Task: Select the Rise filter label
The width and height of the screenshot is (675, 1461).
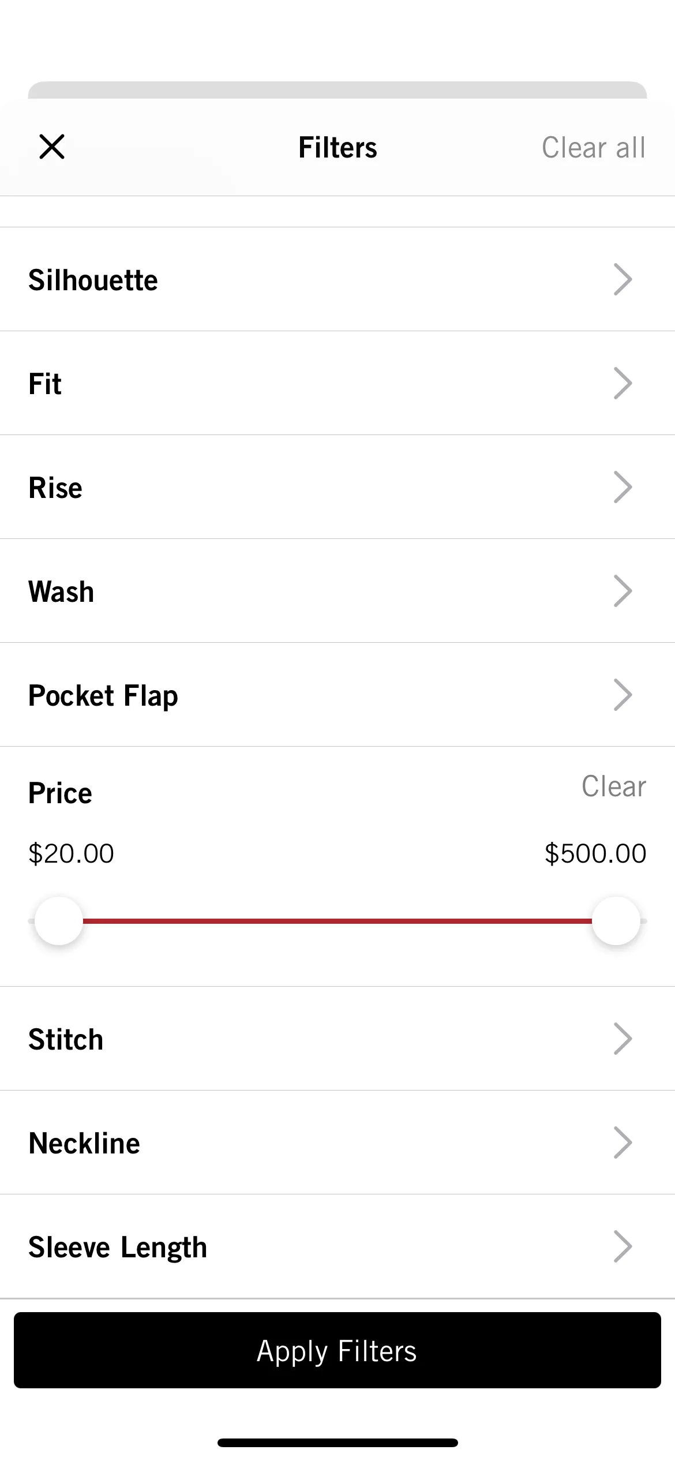Action: pos(55,488)
